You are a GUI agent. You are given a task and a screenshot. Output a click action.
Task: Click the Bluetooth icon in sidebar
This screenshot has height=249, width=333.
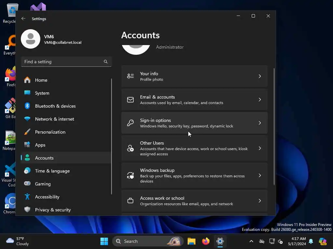click(27, 106)
